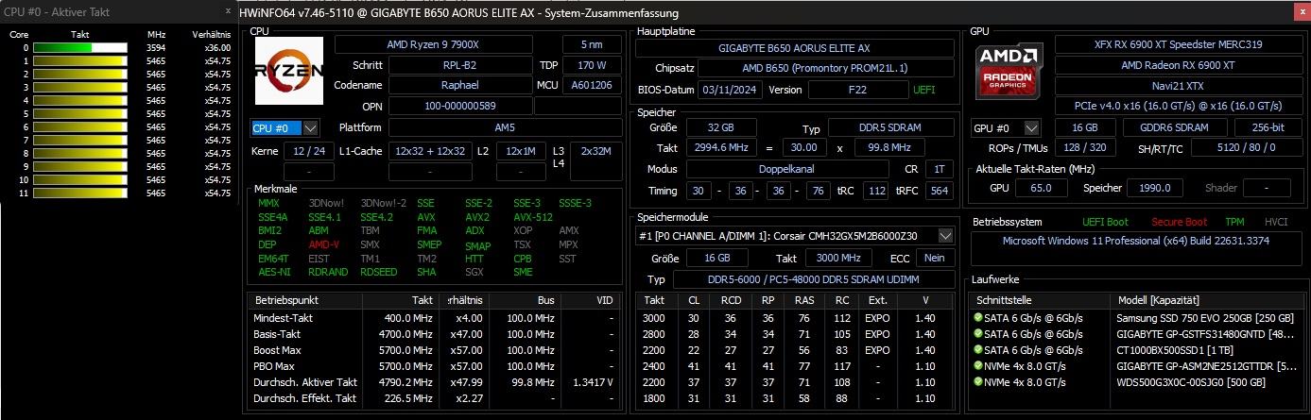
Task: Click the BIOS Version F22 field
Action: (x=857, y=90)
